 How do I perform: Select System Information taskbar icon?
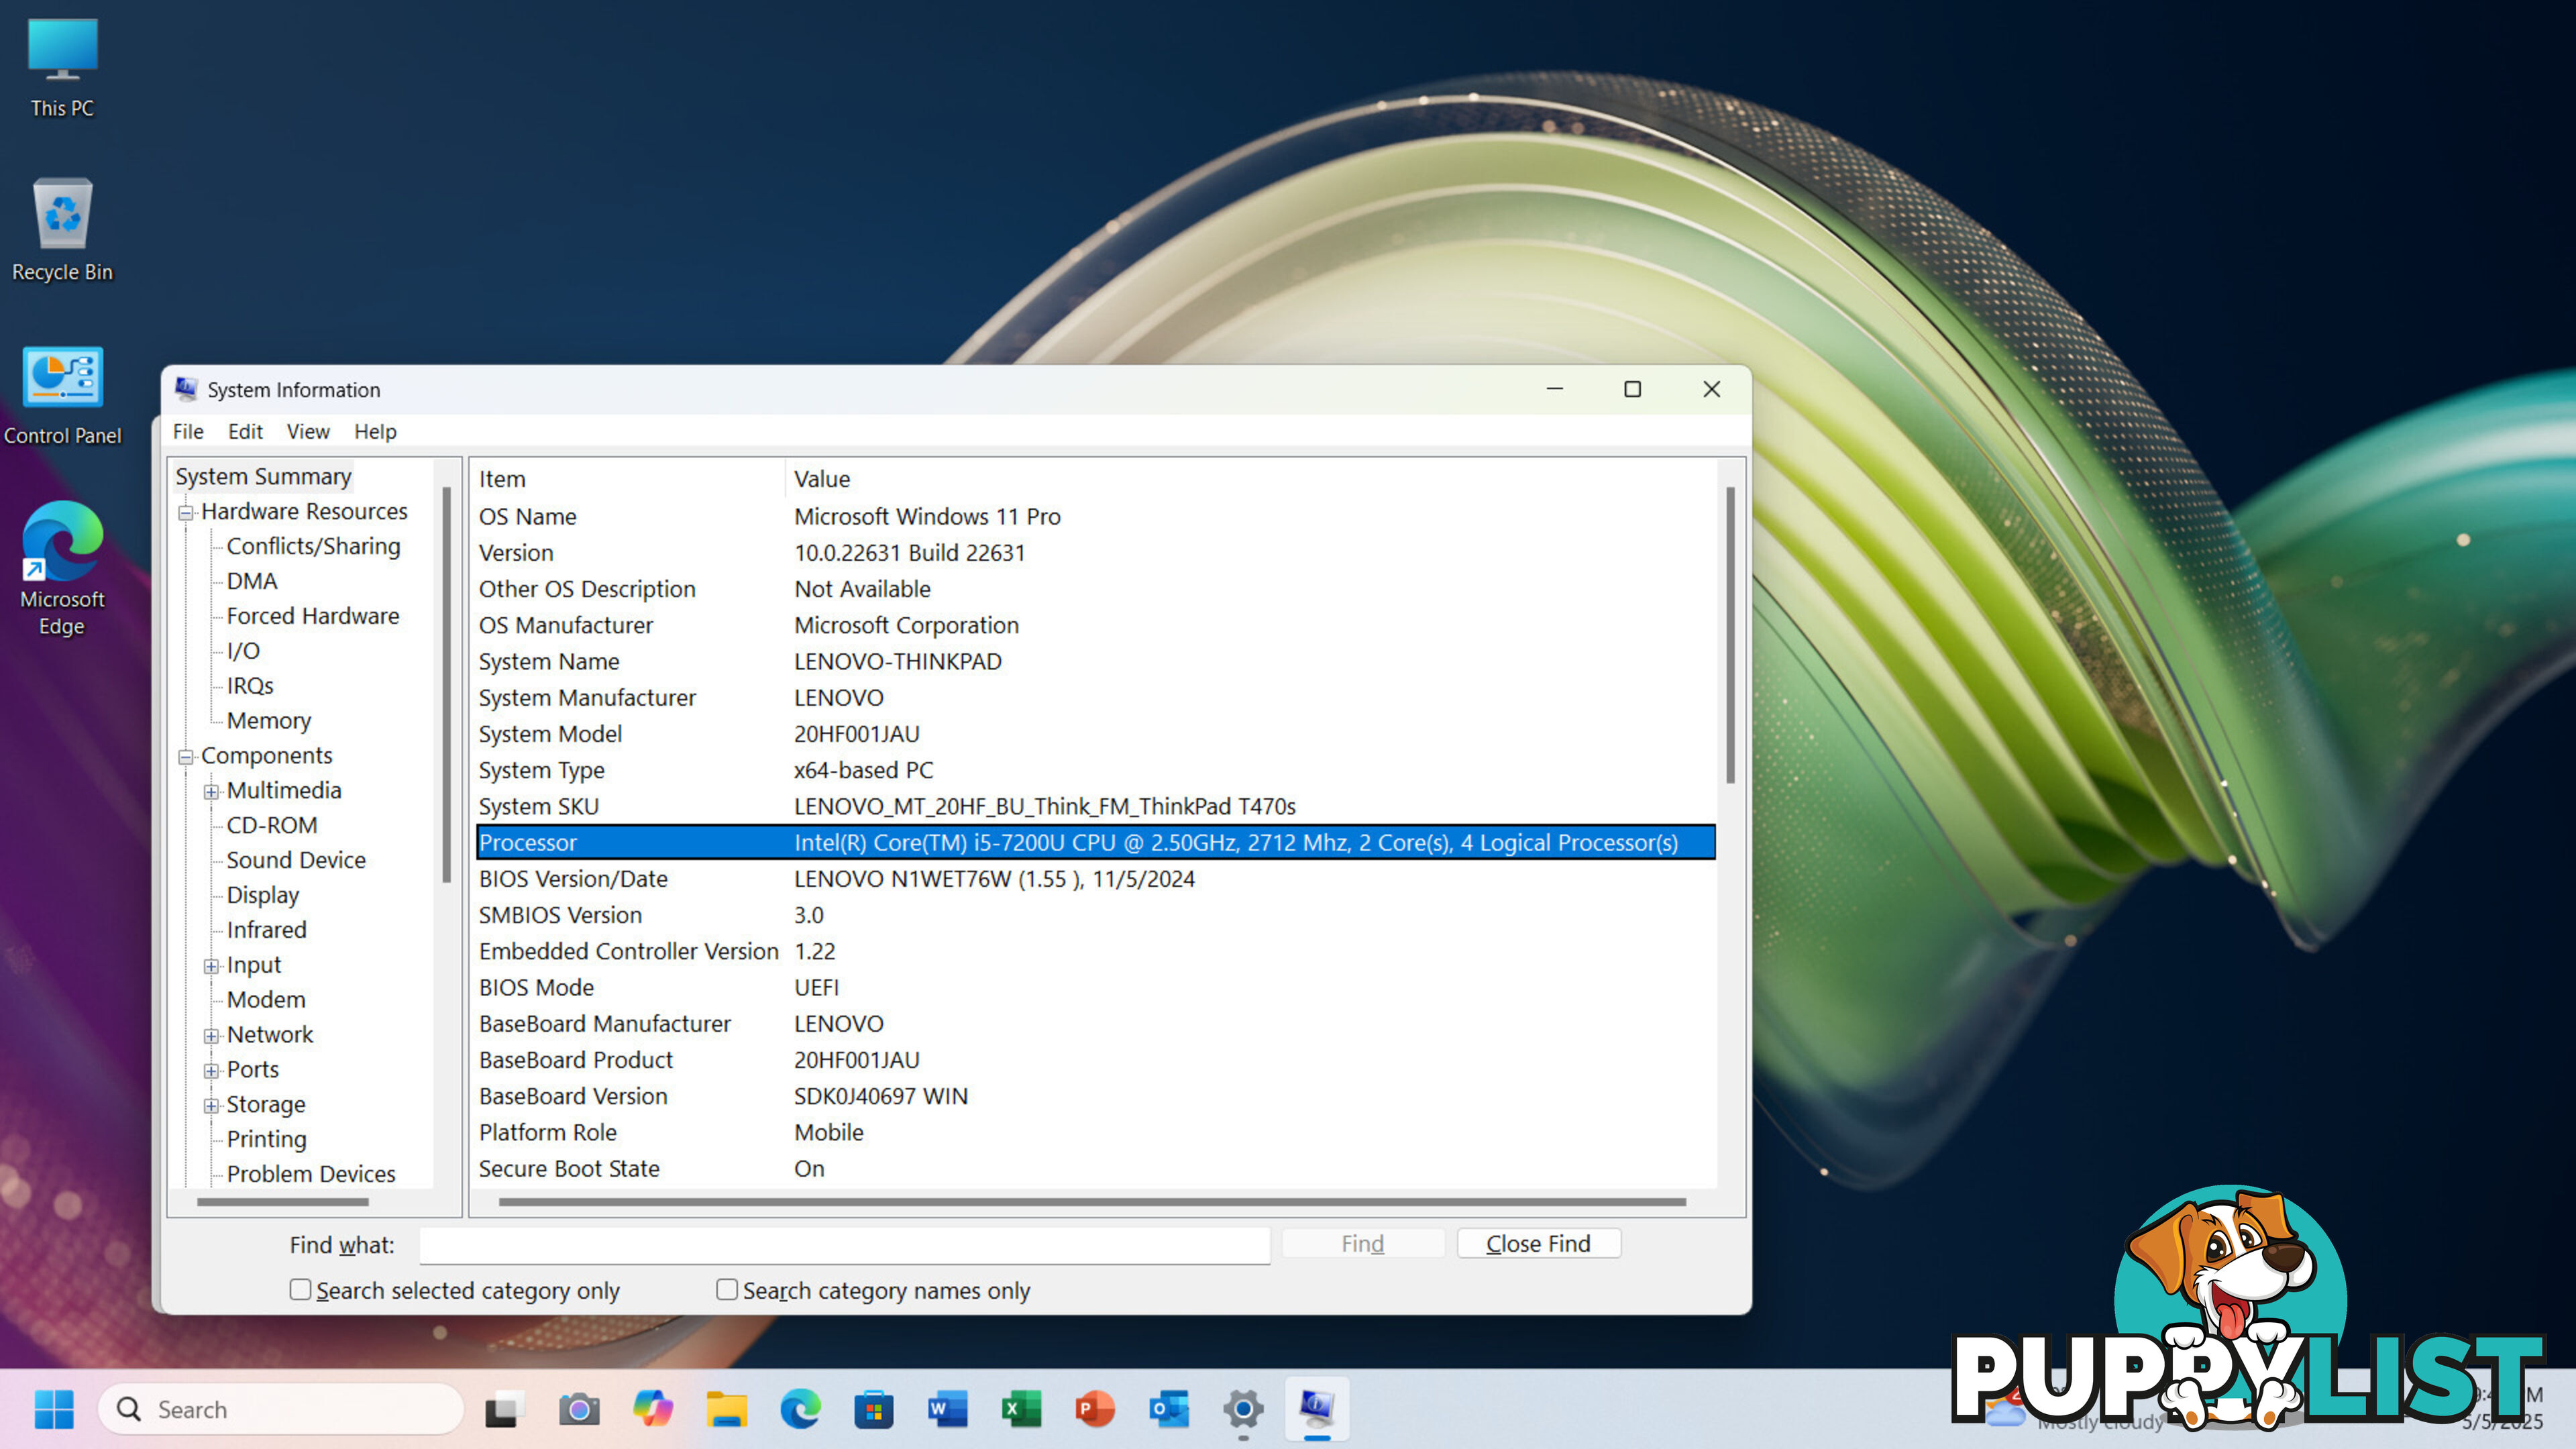pos(1317,1409)
